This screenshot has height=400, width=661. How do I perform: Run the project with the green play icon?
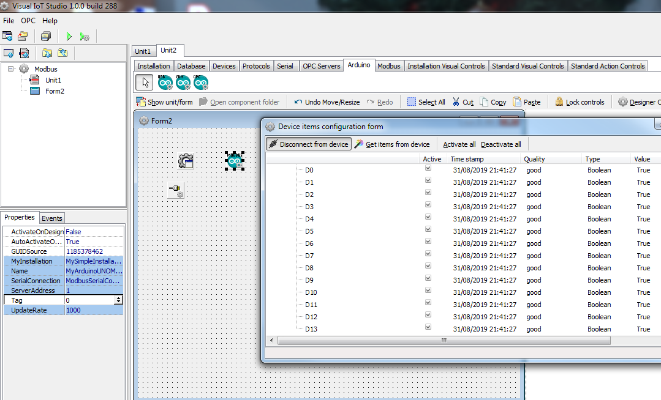69,37
